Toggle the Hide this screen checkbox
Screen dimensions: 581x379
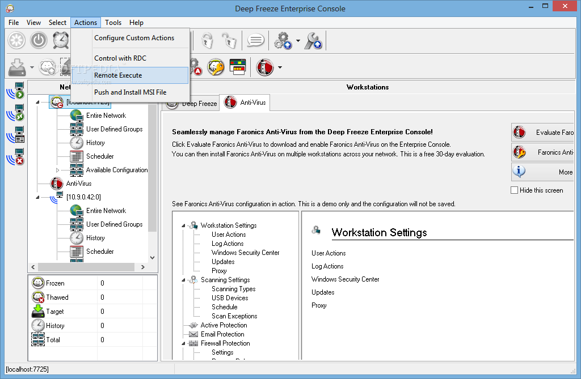(514, 190)
